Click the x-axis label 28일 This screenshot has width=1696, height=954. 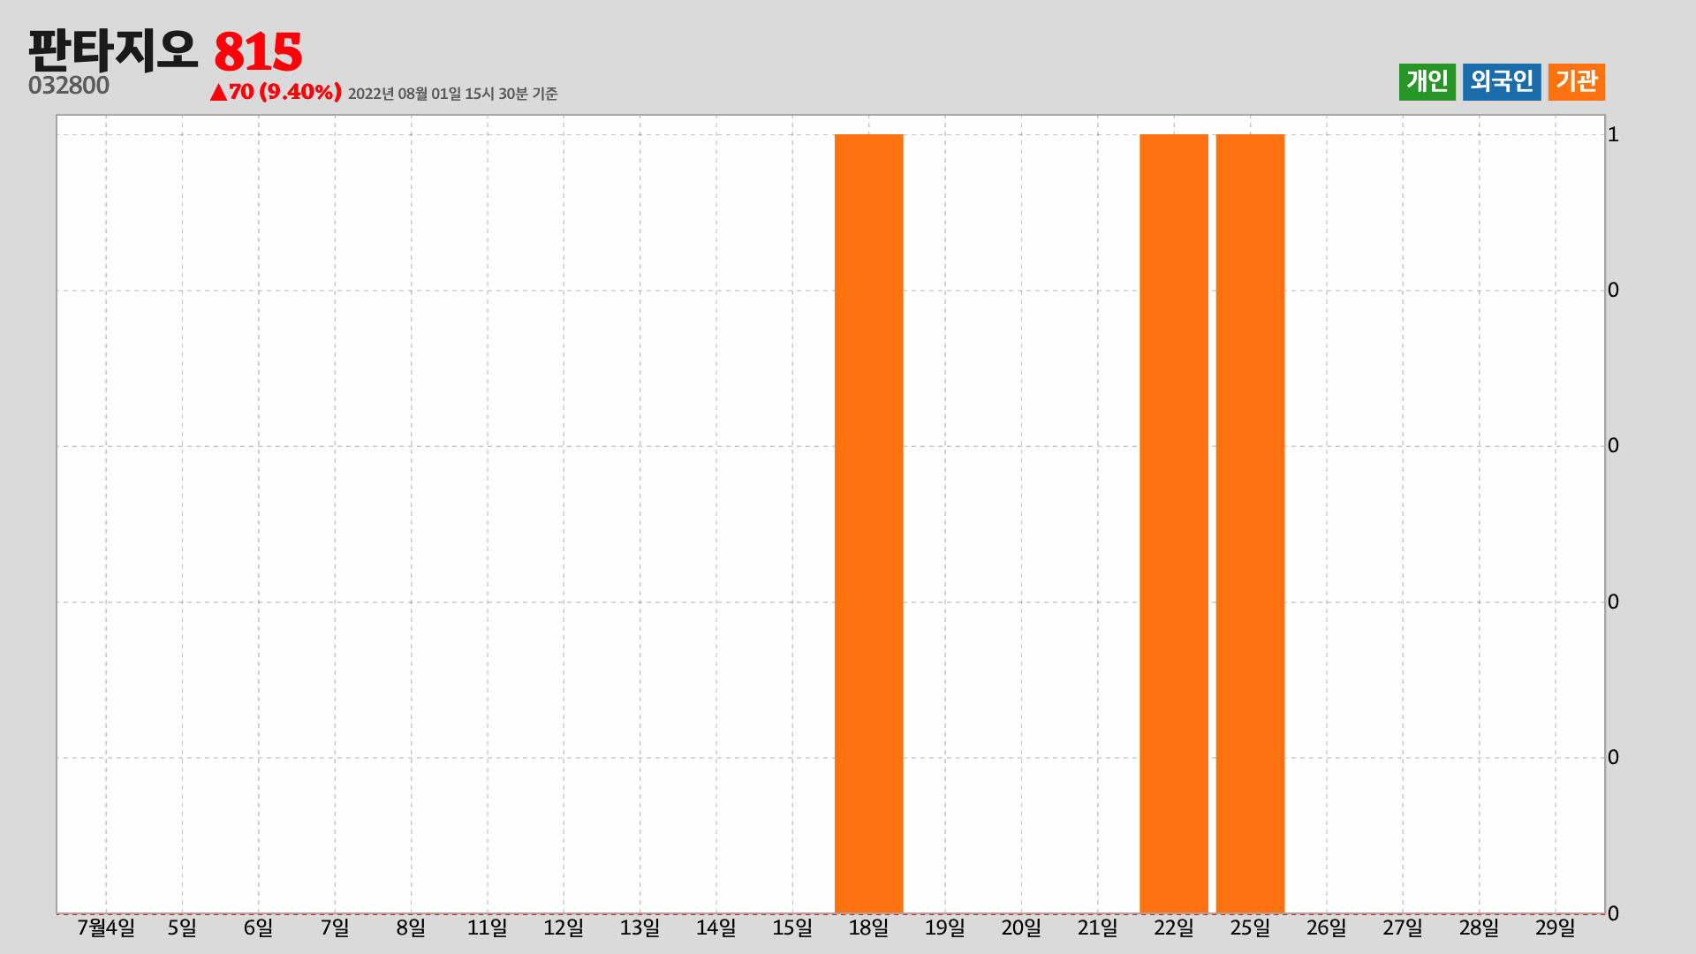pos(1479,927)
